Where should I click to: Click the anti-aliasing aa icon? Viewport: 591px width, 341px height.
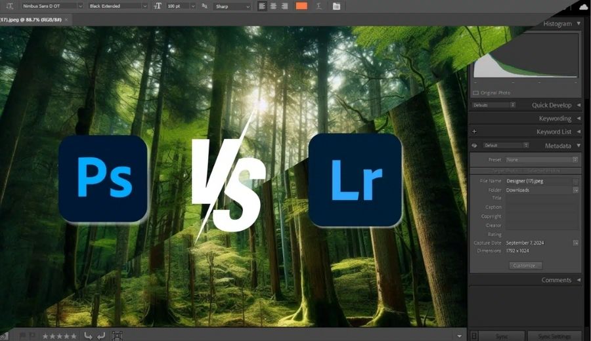(x=204, y=6)
